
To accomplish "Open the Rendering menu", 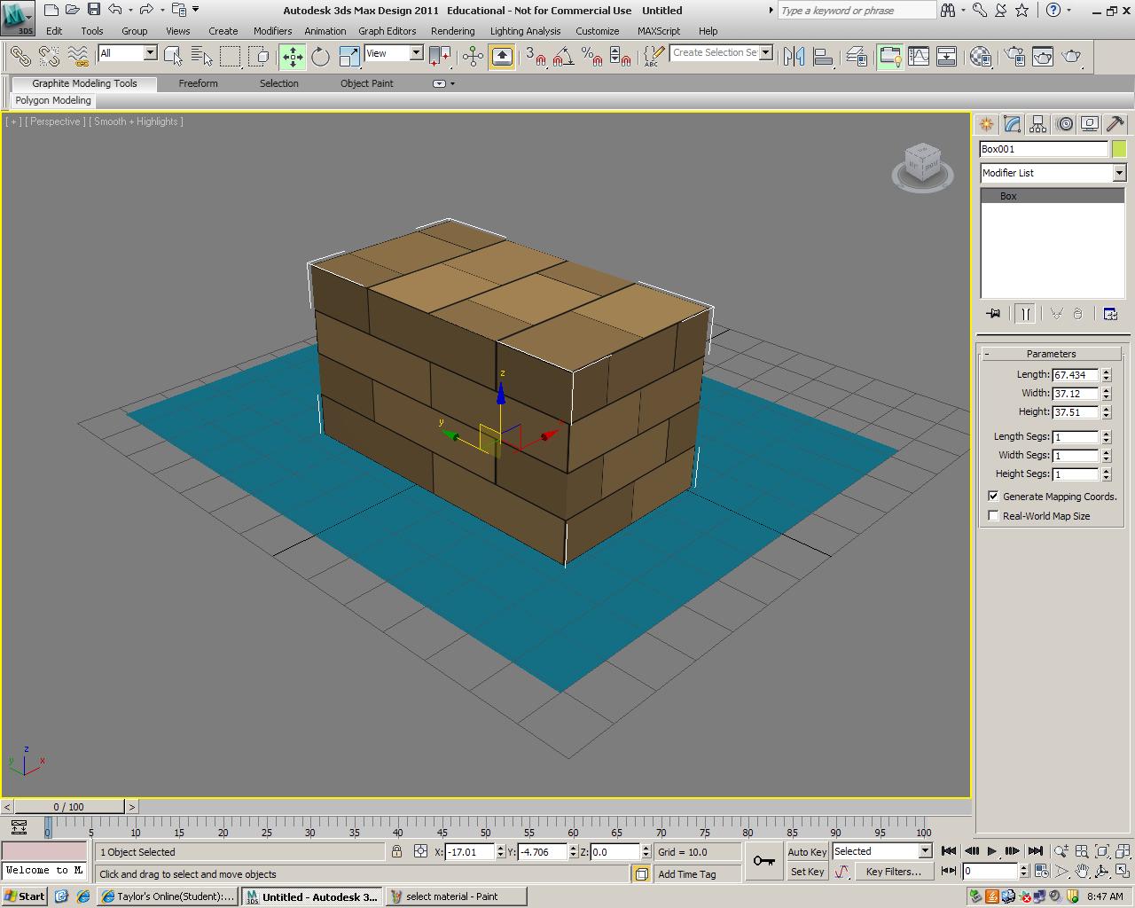I will click(452, 31).
